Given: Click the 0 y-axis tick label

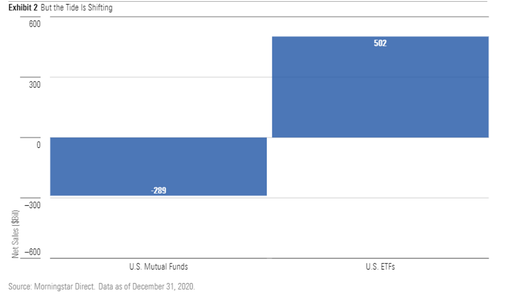Looking at the screenshot, I should (38, 145).
